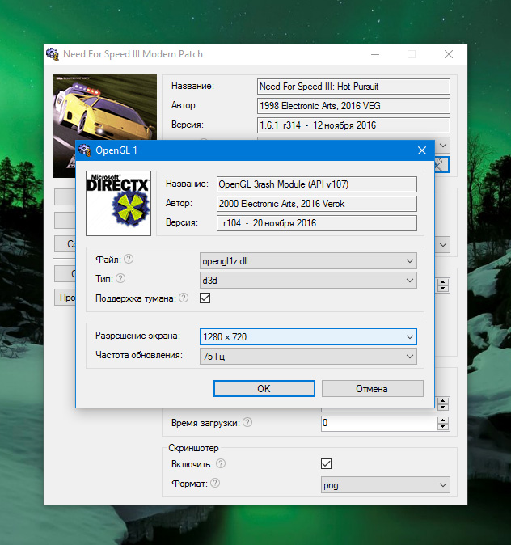The width and height of the screenshot is (511, 545).
Task: Click help icon beside Время загрузки
Action: [247, 422]
